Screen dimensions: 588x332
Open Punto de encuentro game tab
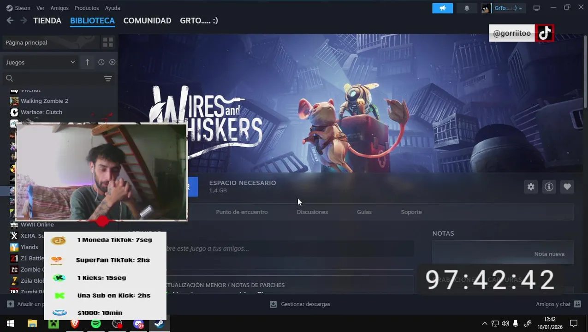pos(242,212)
